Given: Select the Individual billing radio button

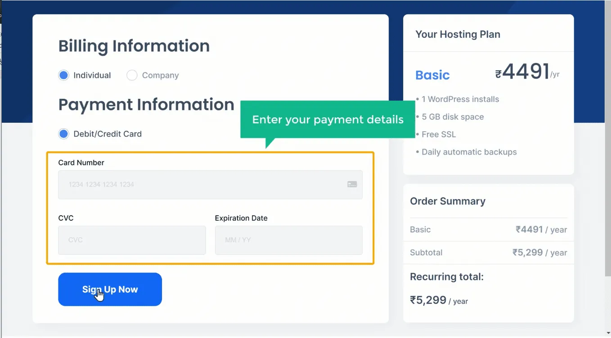Looking at the screenshot, I should click(64, 76).
